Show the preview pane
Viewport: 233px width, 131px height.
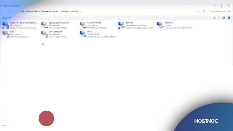click(x=223, y=18)
